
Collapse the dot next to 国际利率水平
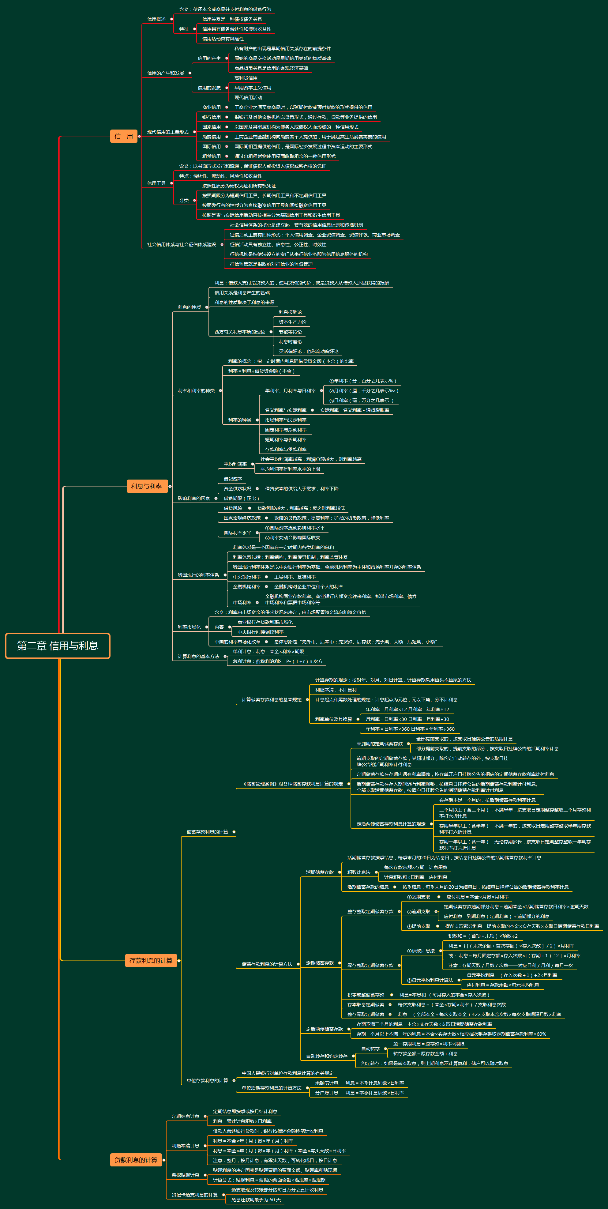click(x=257, y=533)
